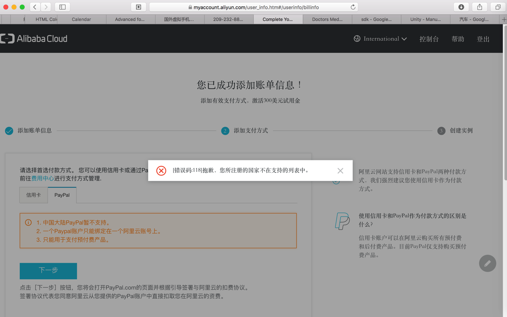Switch to the 信用卡 payment tab
Image resolution: width=507 pixels, height=317 pixels.
click(34, 195)
